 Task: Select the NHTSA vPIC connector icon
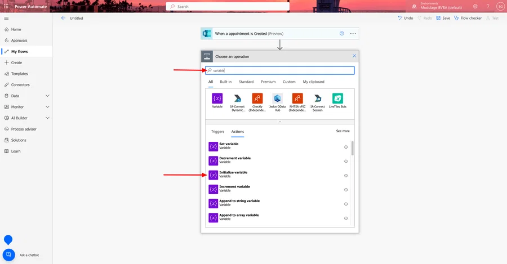coord(297,99)
